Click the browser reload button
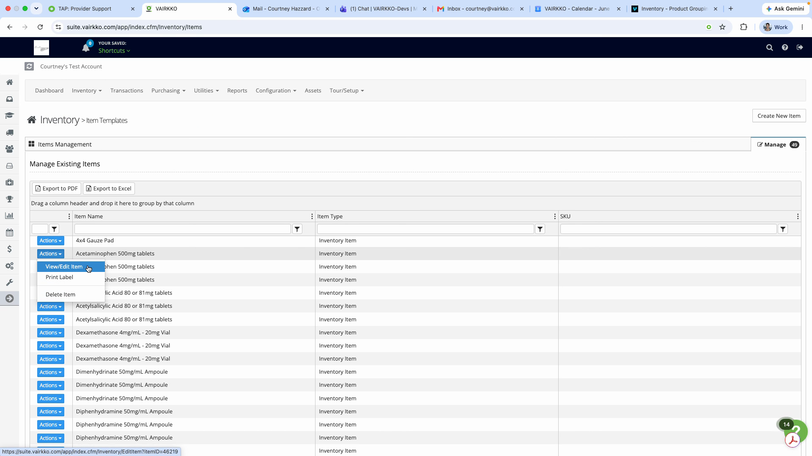The image size is (812, 456). coord(40,27)
